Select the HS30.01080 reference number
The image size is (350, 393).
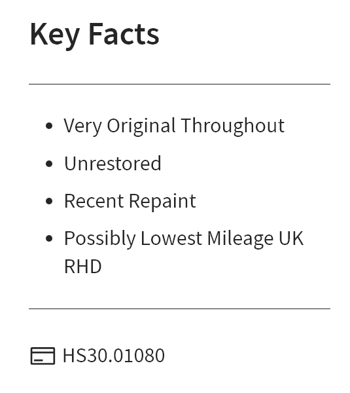tap(114, 356)
